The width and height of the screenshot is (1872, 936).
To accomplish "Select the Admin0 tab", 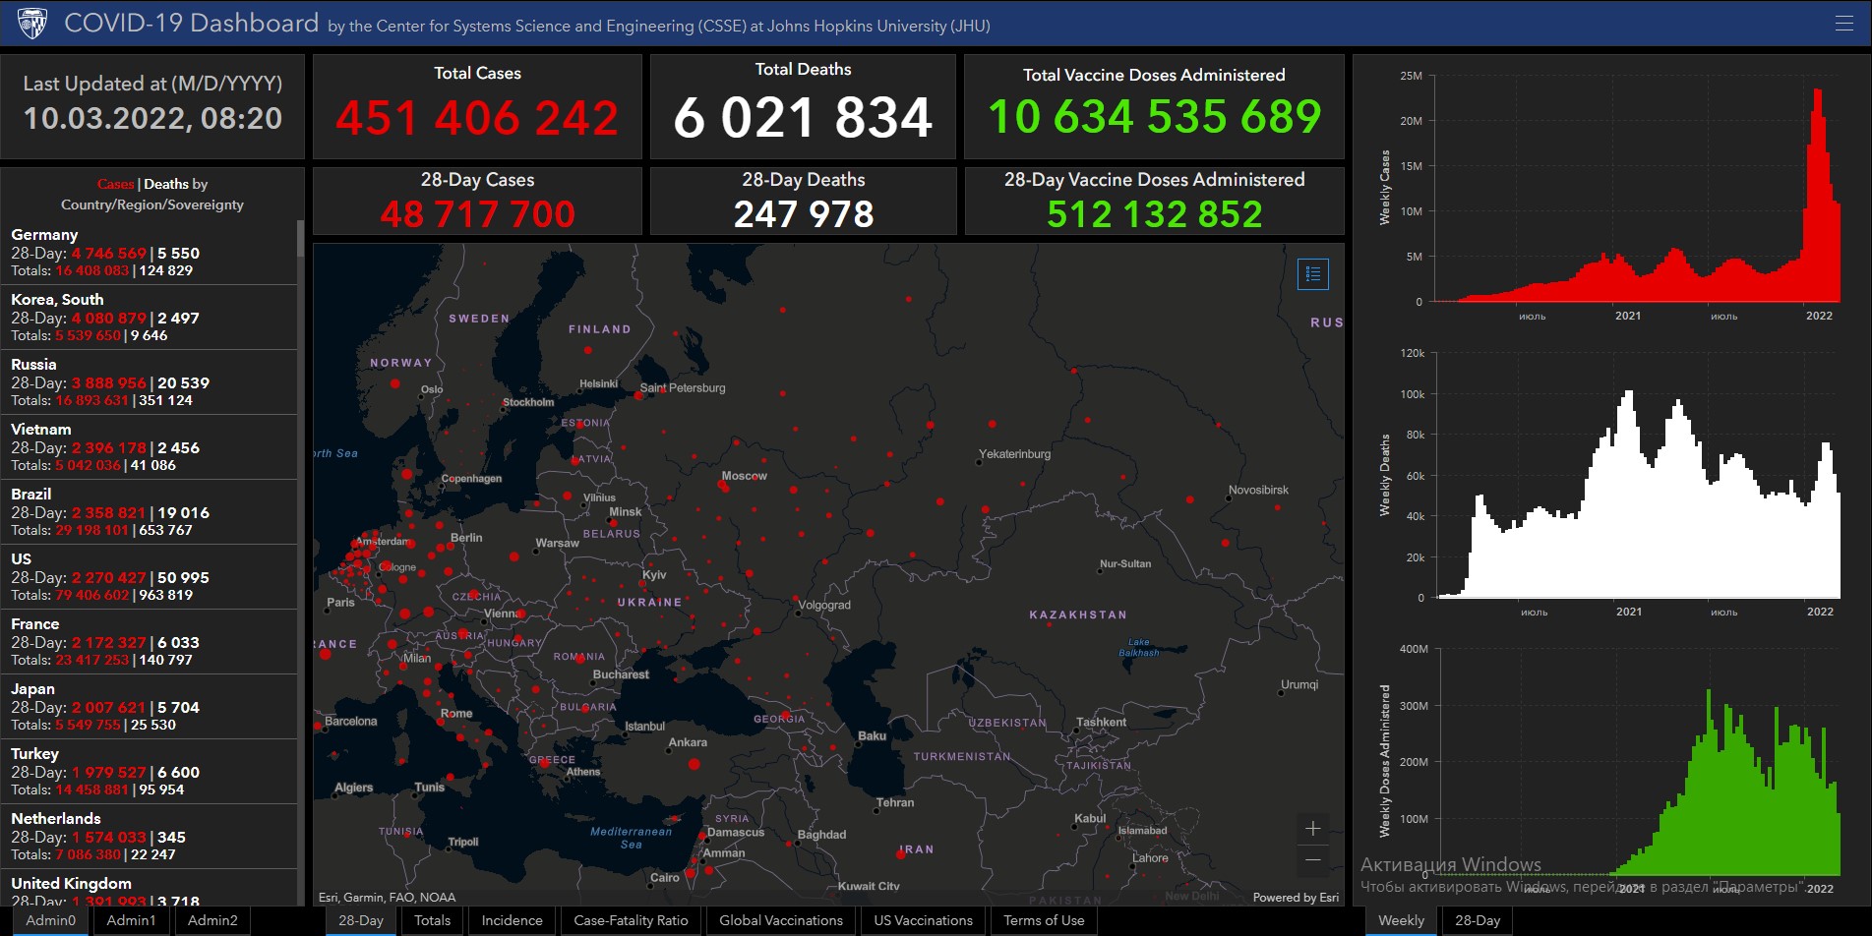I will pyautogui.click(x=50, y=920).
